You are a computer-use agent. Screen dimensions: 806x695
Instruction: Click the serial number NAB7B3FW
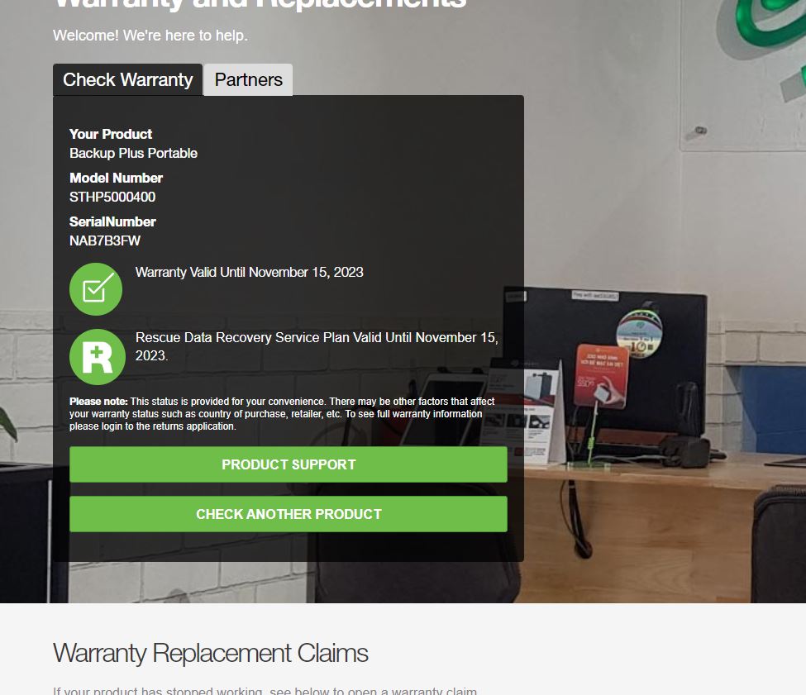[x=105, y=241]
